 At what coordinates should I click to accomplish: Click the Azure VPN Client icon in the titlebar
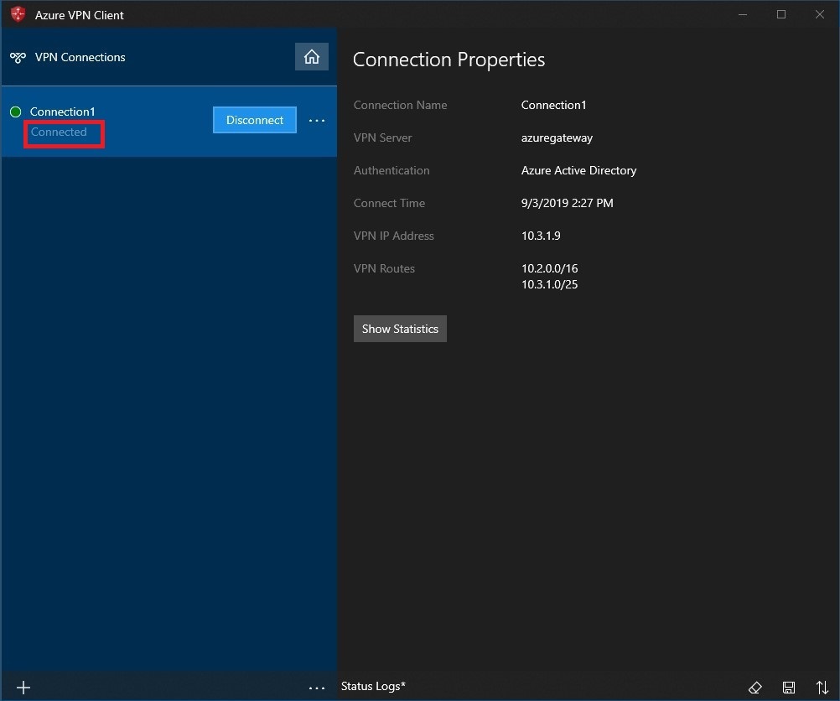pyautogui.click(x=18, y=14)
